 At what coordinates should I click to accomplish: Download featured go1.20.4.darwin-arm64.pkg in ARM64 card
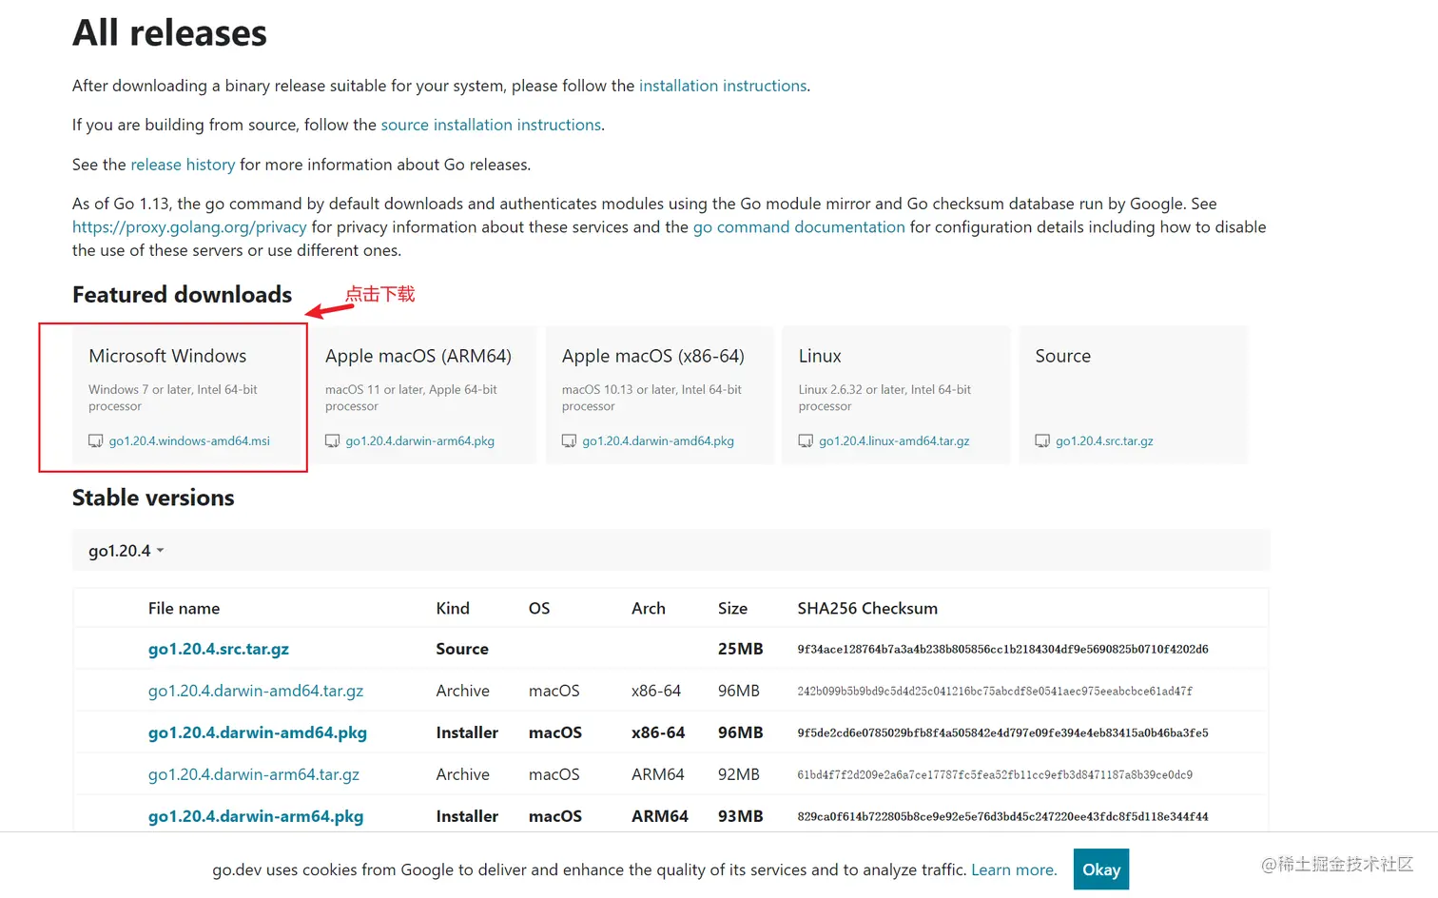[x=420, y=441]
